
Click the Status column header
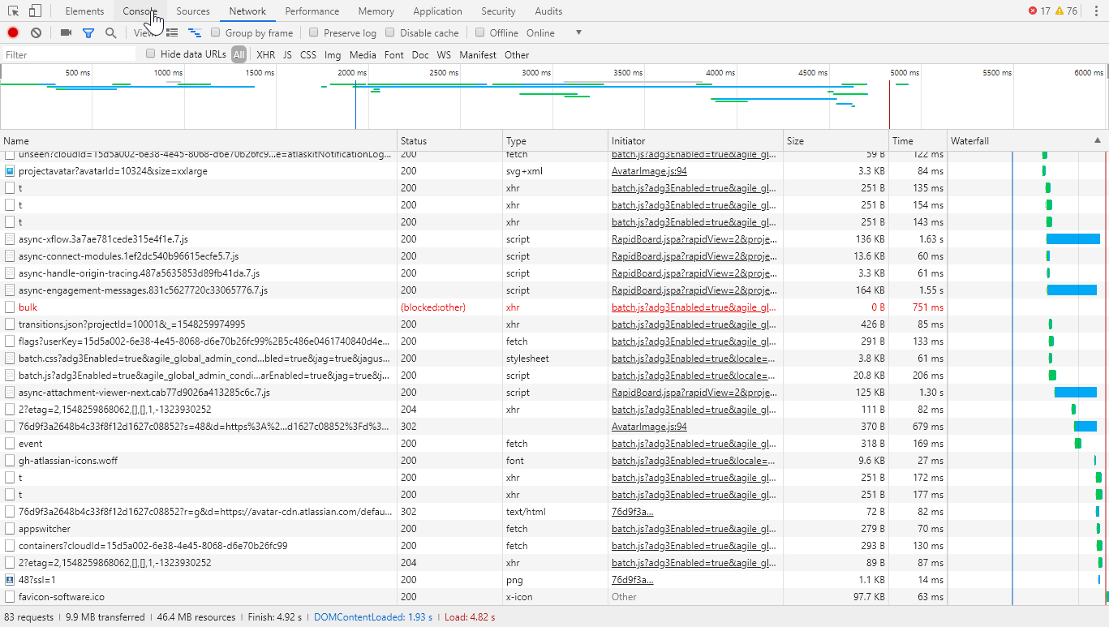tap(414, 141)
